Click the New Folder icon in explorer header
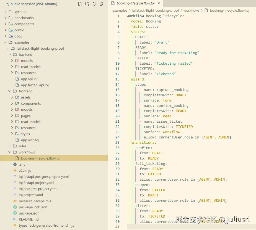 click(87, 4)
